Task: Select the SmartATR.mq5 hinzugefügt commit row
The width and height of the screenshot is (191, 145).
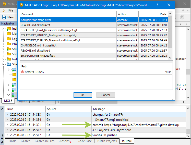Action: tap(94, 56)
